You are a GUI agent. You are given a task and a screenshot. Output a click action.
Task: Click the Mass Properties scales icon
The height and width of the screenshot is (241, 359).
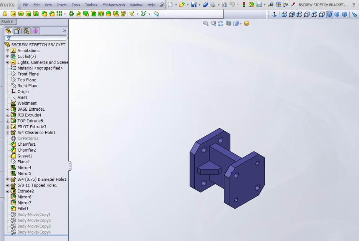[x=278, y=4]
